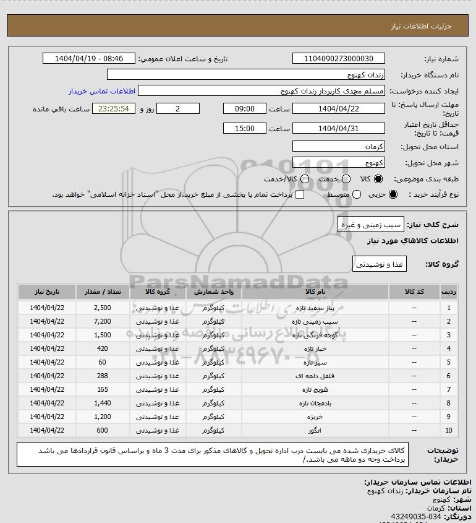The height and width of the screenshot is (523, 476).
Task: Click the fax number 43249035-034
Action: [415, 517]
